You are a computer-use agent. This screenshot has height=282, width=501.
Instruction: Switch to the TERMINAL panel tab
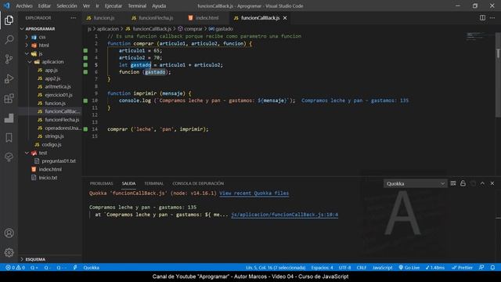[x=153, y=183]
